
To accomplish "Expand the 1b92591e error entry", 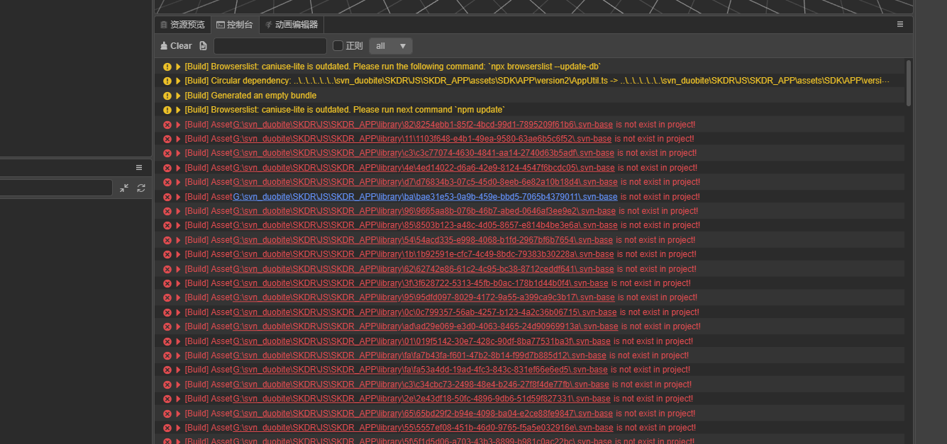I will (179, 254).
